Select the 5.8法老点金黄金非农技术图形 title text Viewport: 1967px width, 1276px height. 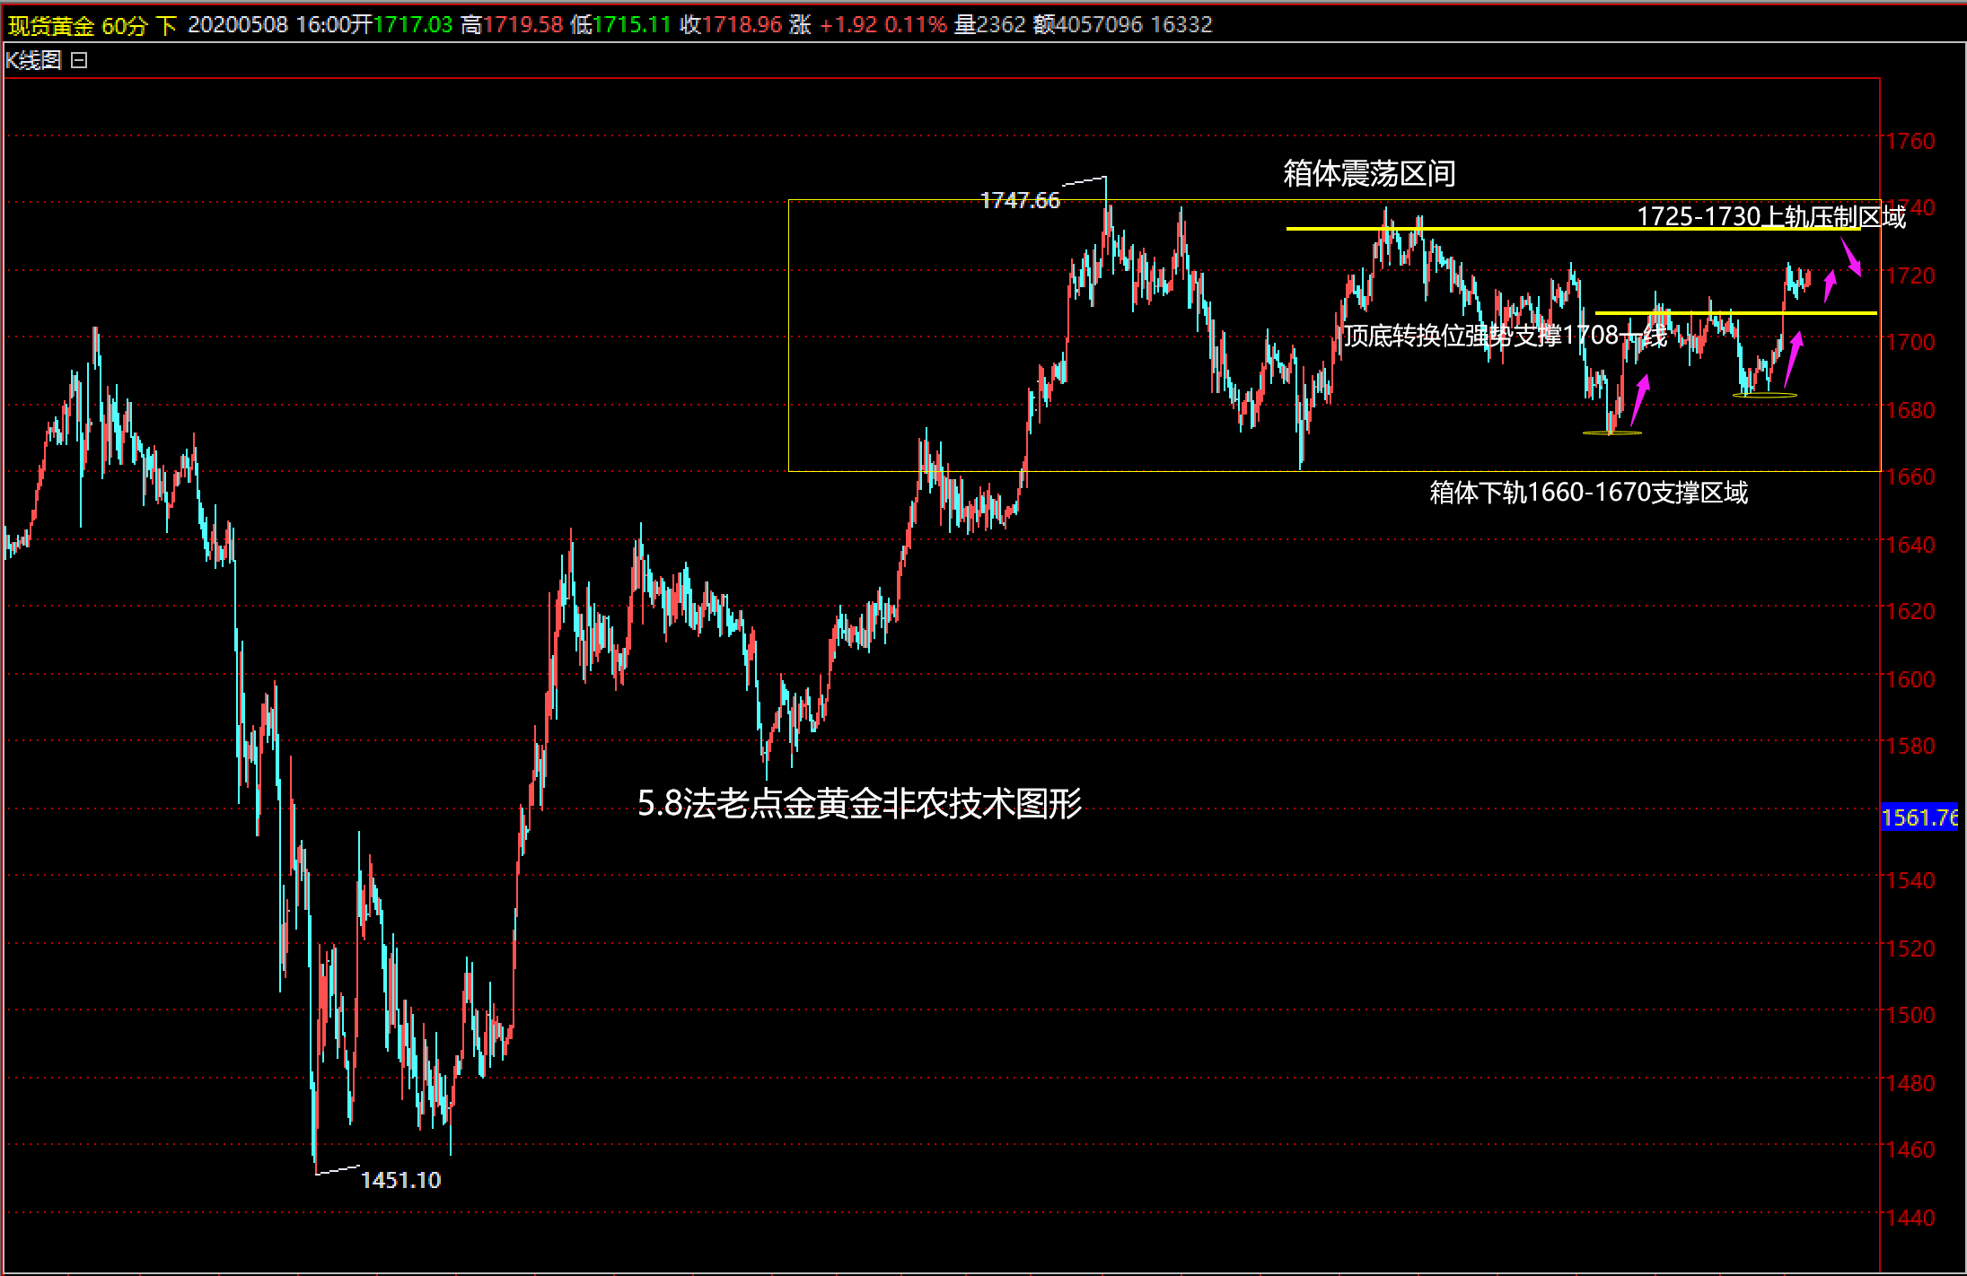point(859,804)
